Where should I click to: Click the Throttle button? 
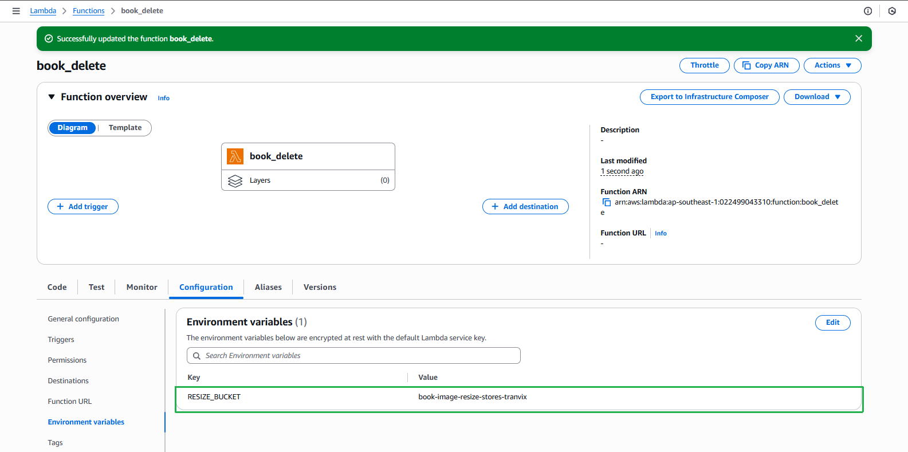(x=705, y=65)
